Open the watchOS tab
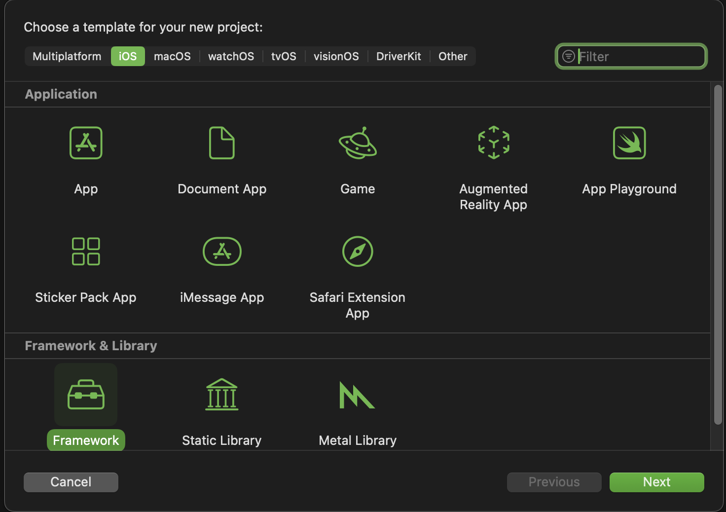The width and height of the screenshot is (726, 512). 231,56
